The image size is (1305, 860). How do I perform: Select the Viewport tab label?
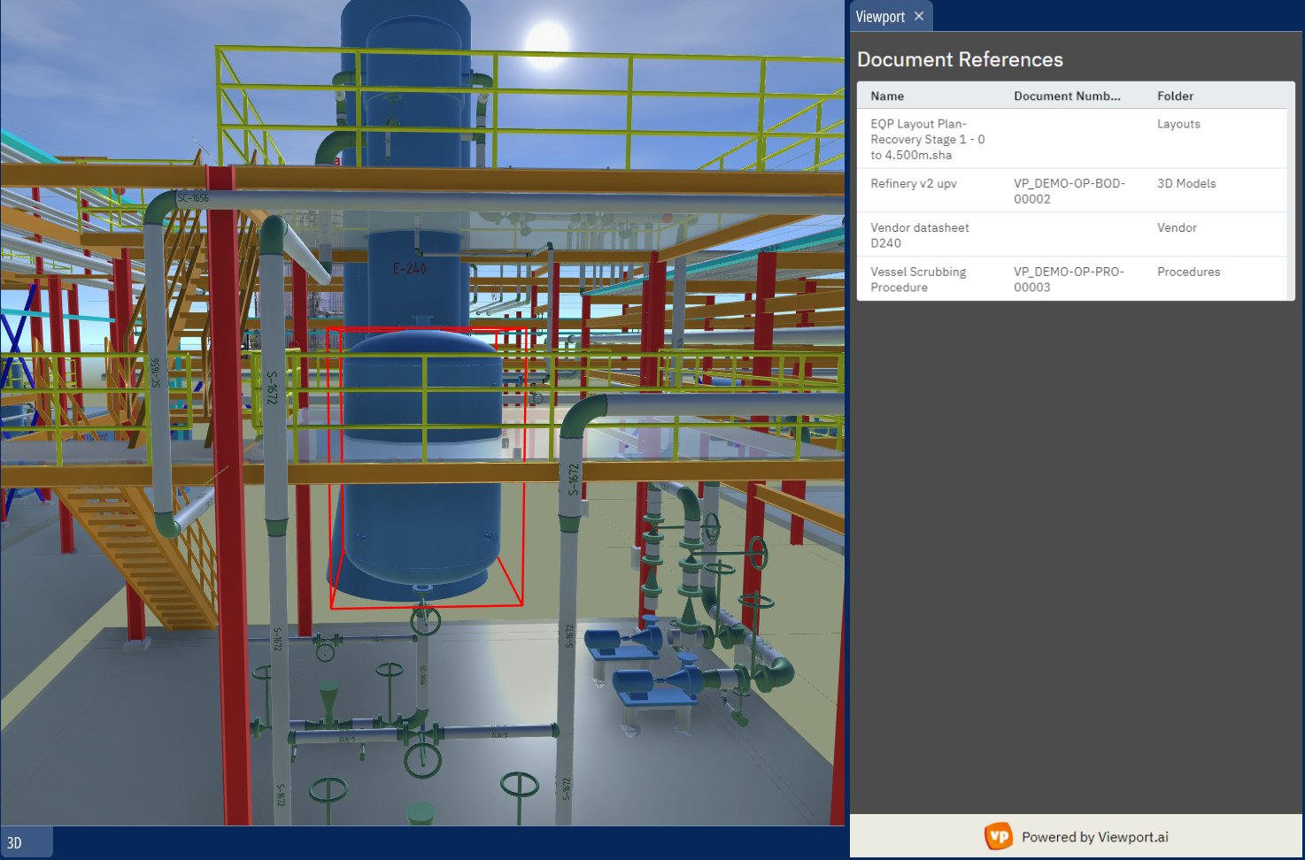click(880, 17)
